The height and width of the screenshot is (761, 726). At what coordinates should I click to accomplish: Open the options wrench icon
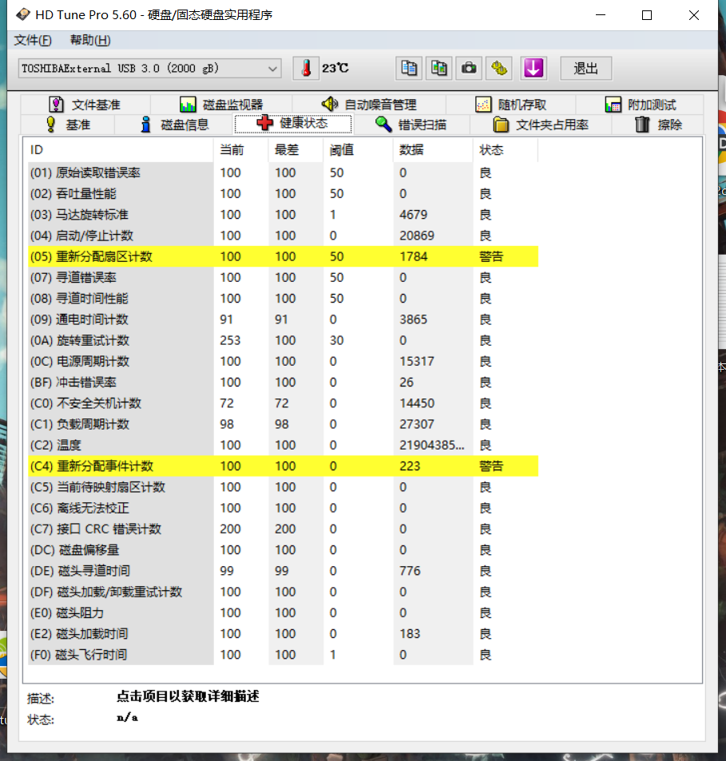[x=501, y=69]
